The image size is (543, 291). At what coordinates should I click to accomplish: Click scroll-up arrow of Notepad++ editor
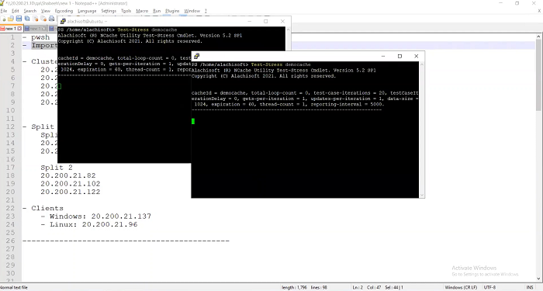(538, 36)
